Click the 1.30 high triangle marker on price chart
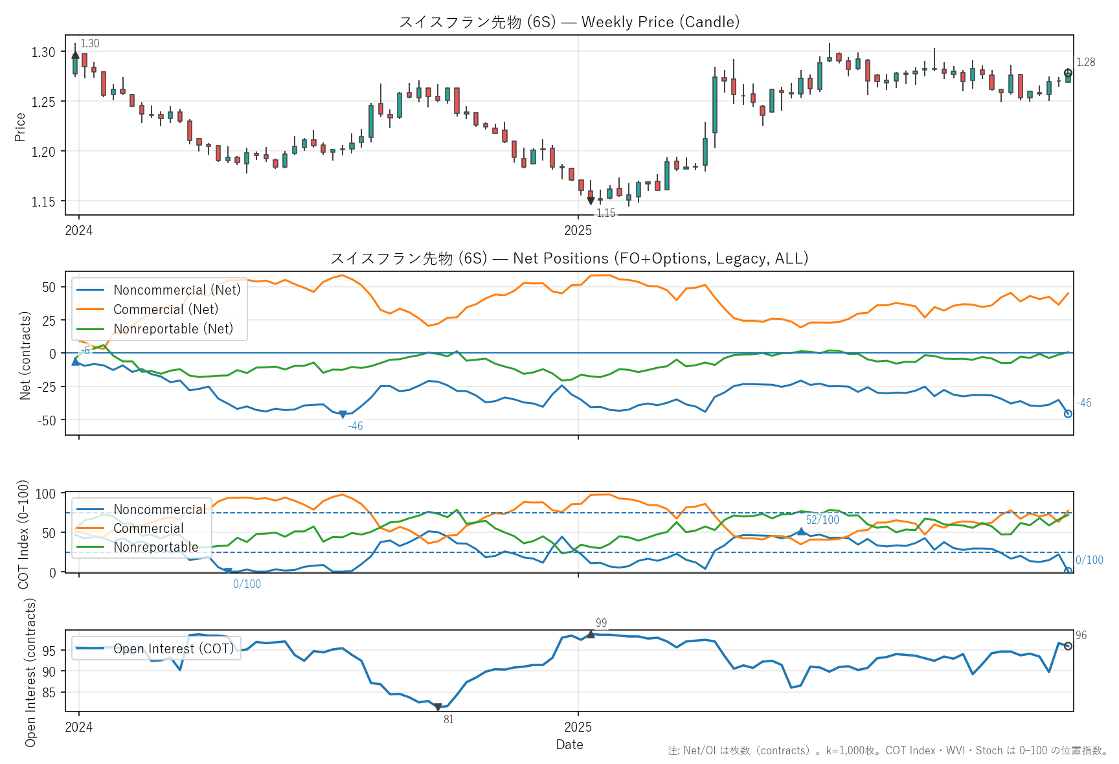 click(76, 55)
